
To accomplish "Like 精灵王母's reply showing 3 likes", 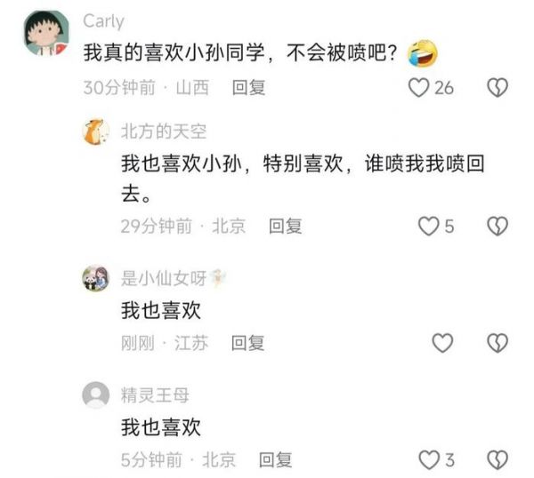I will (429, 460).
